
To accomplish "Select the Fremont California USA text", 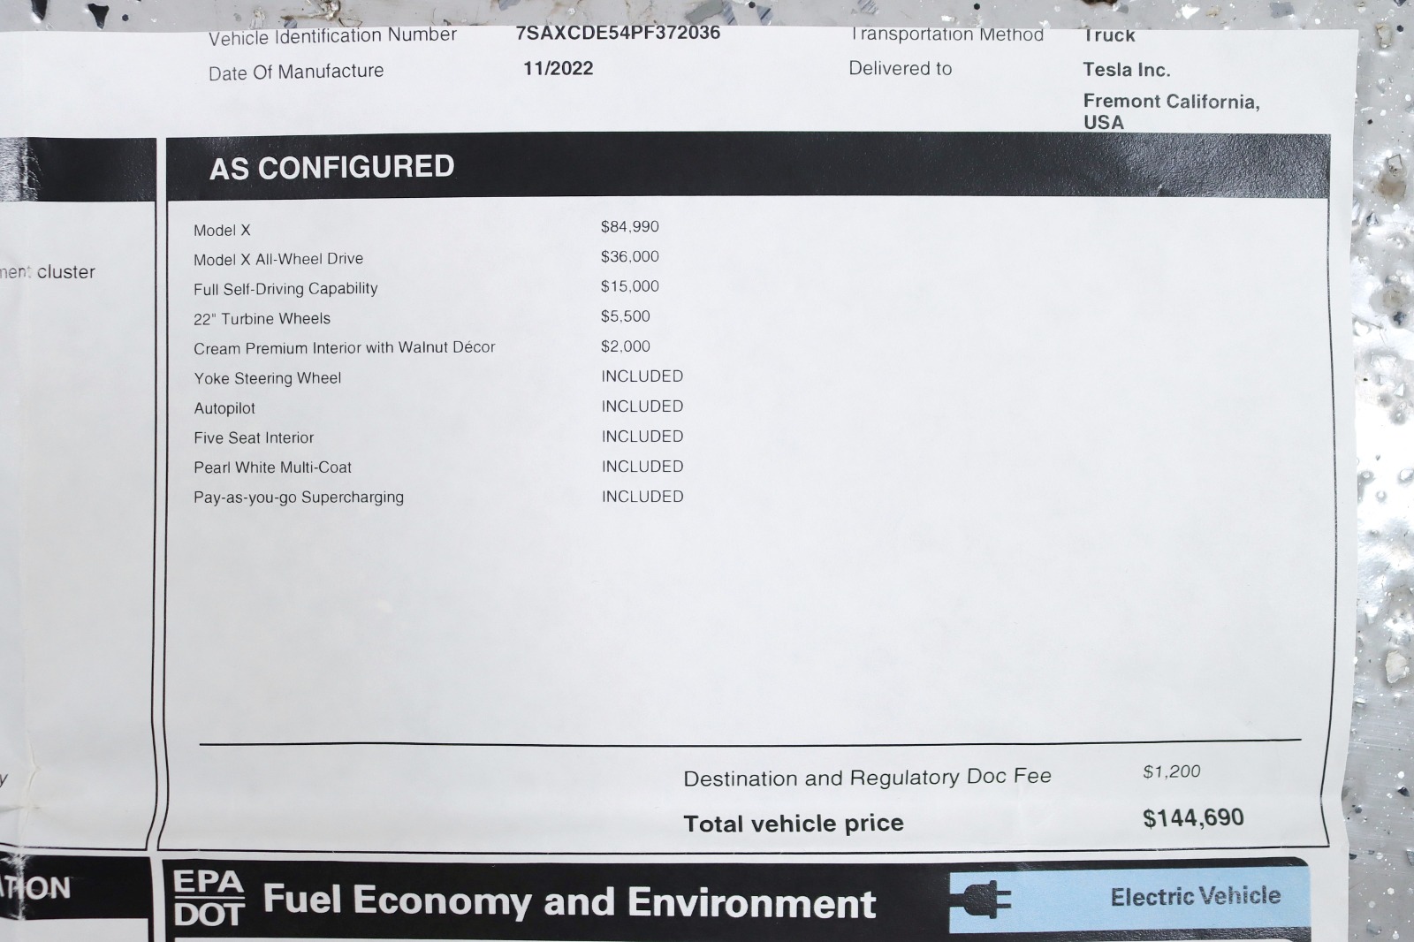I will pyautogui.click(x=1175, y=111).
